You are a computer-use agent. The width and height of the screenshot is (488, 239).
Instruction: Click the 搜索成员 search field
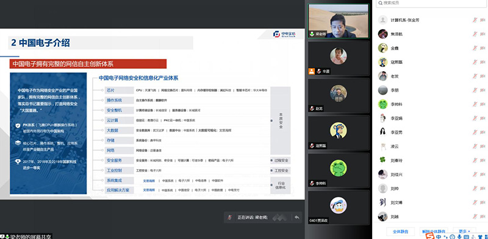pos(431,3)
